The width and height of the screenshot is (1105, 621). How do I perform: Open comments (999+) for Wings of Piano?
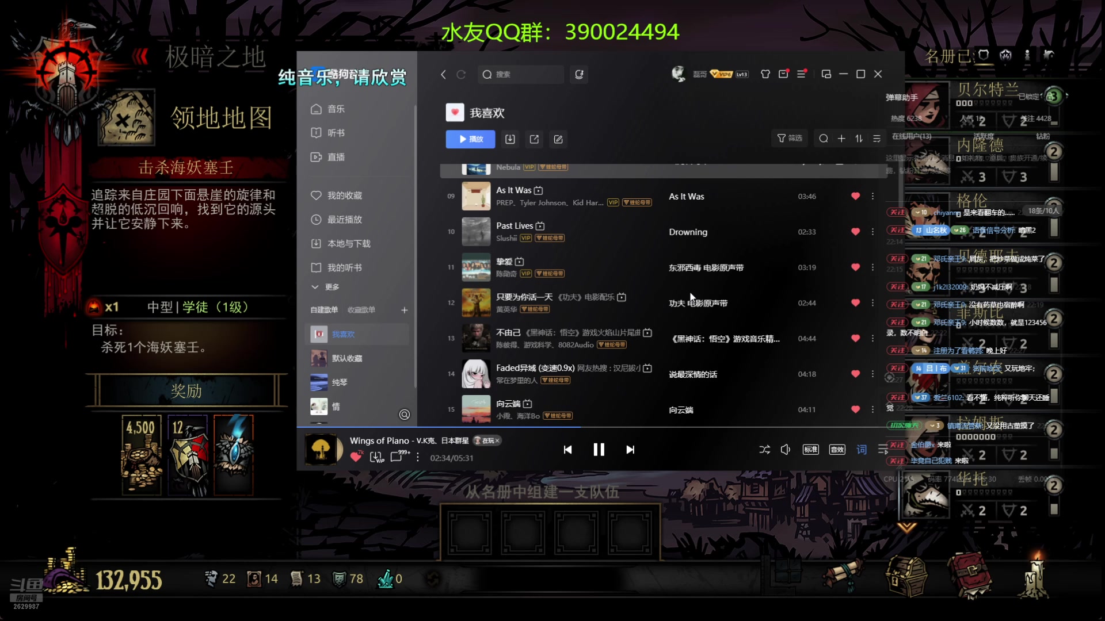[399, 457]
